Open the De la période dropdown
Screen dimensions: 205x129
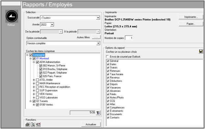click(61, 32)
